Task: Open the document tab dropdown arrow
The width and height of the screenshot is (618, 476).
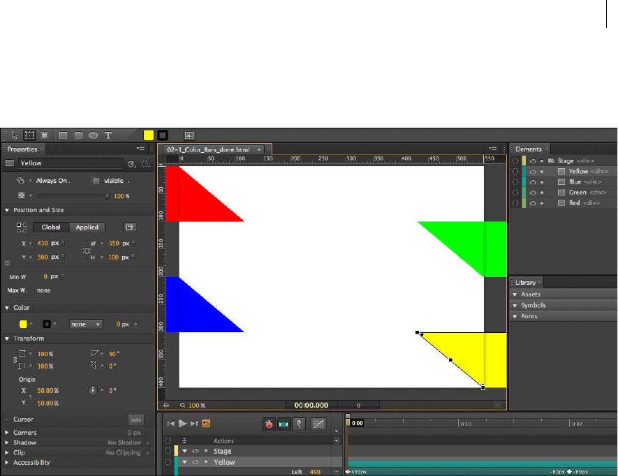Action: click(259, 150)
